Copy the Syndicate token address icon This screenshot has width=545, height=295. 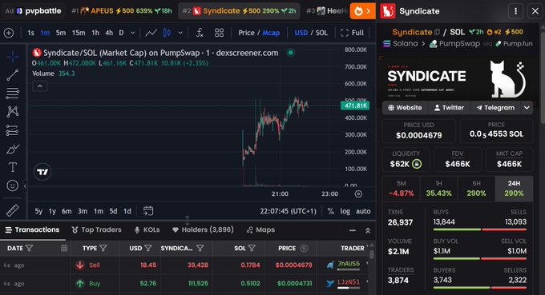(x=438, y=32)
